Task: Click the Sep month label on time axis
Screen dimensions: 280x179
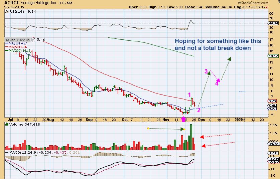Action: [89, 120]
